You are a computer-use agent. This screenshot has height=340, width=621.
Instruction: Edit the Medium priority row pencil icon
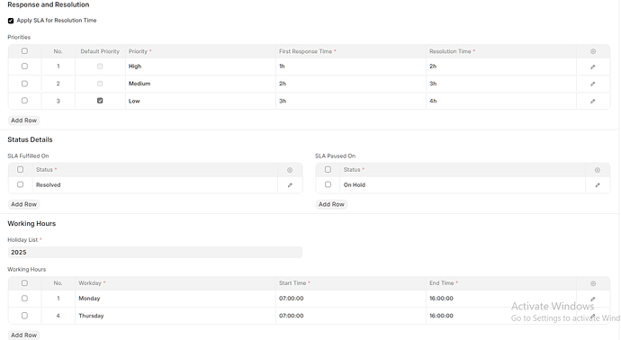[x=592, y=84]
